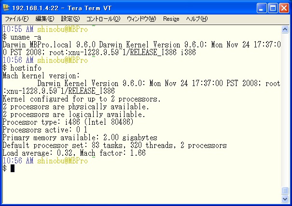Click 'Load average: 0.32, Mach factor: 1.66' line
Viewport: 292px width, 206px height.
[x=74, y=153]
